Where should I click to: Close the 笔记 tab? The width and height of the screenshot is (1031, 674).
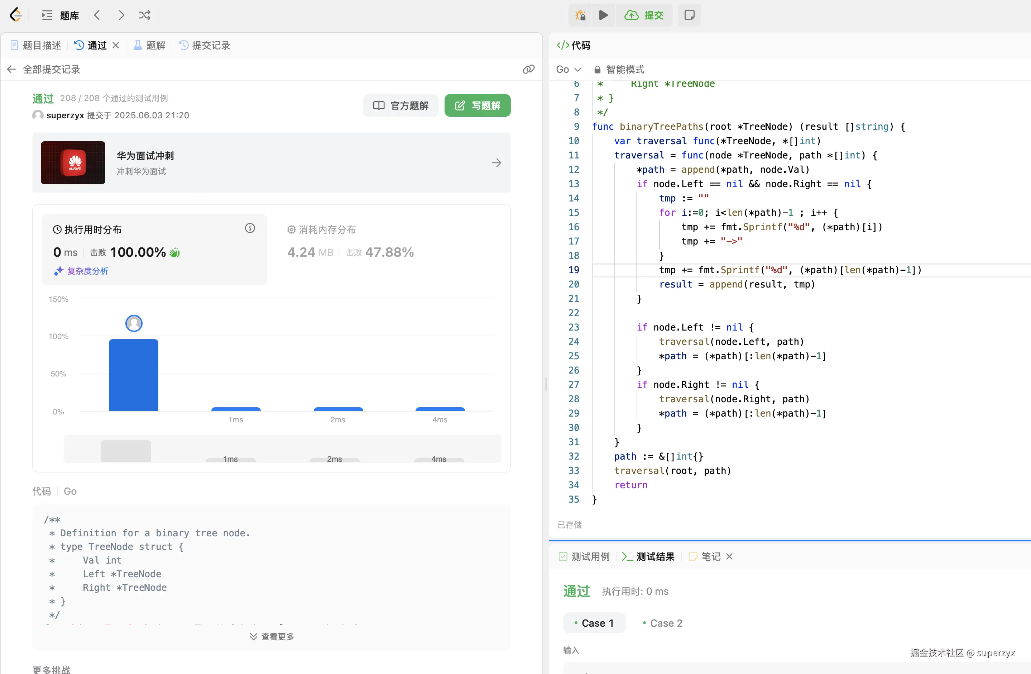coord(729,556)
